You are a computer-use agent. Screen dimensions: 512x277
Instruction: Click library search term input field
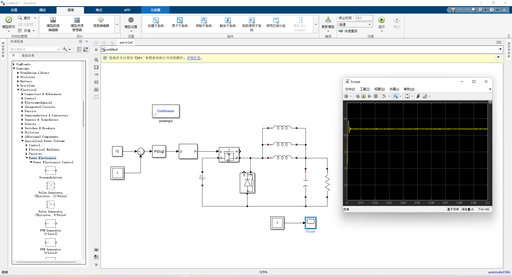tap(35, 49)
